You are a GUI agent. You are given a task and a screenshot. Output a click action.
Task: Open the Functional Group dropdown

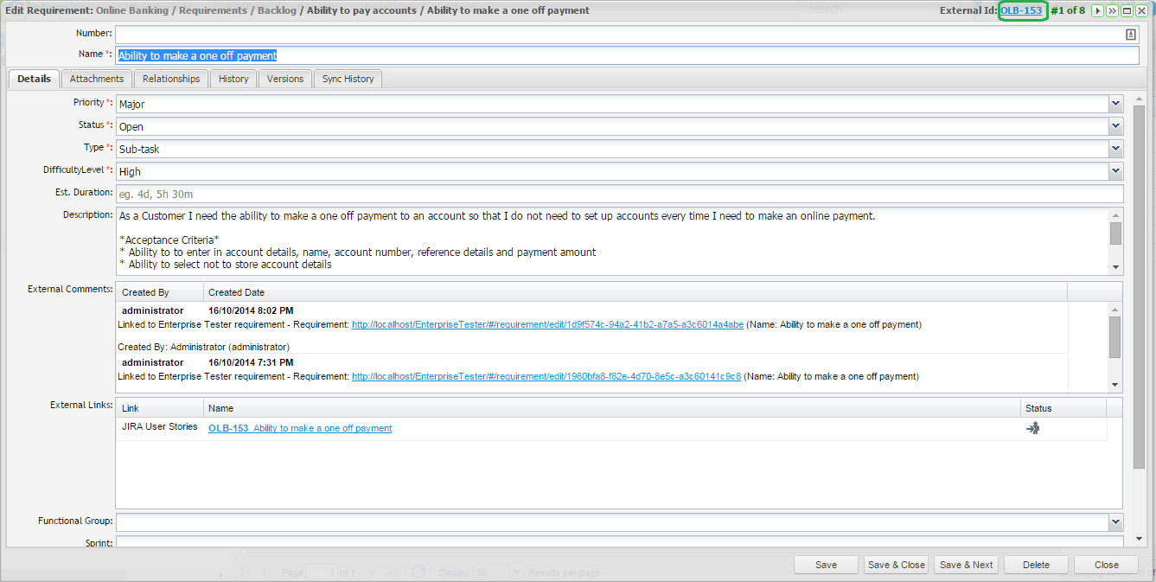1114,521
